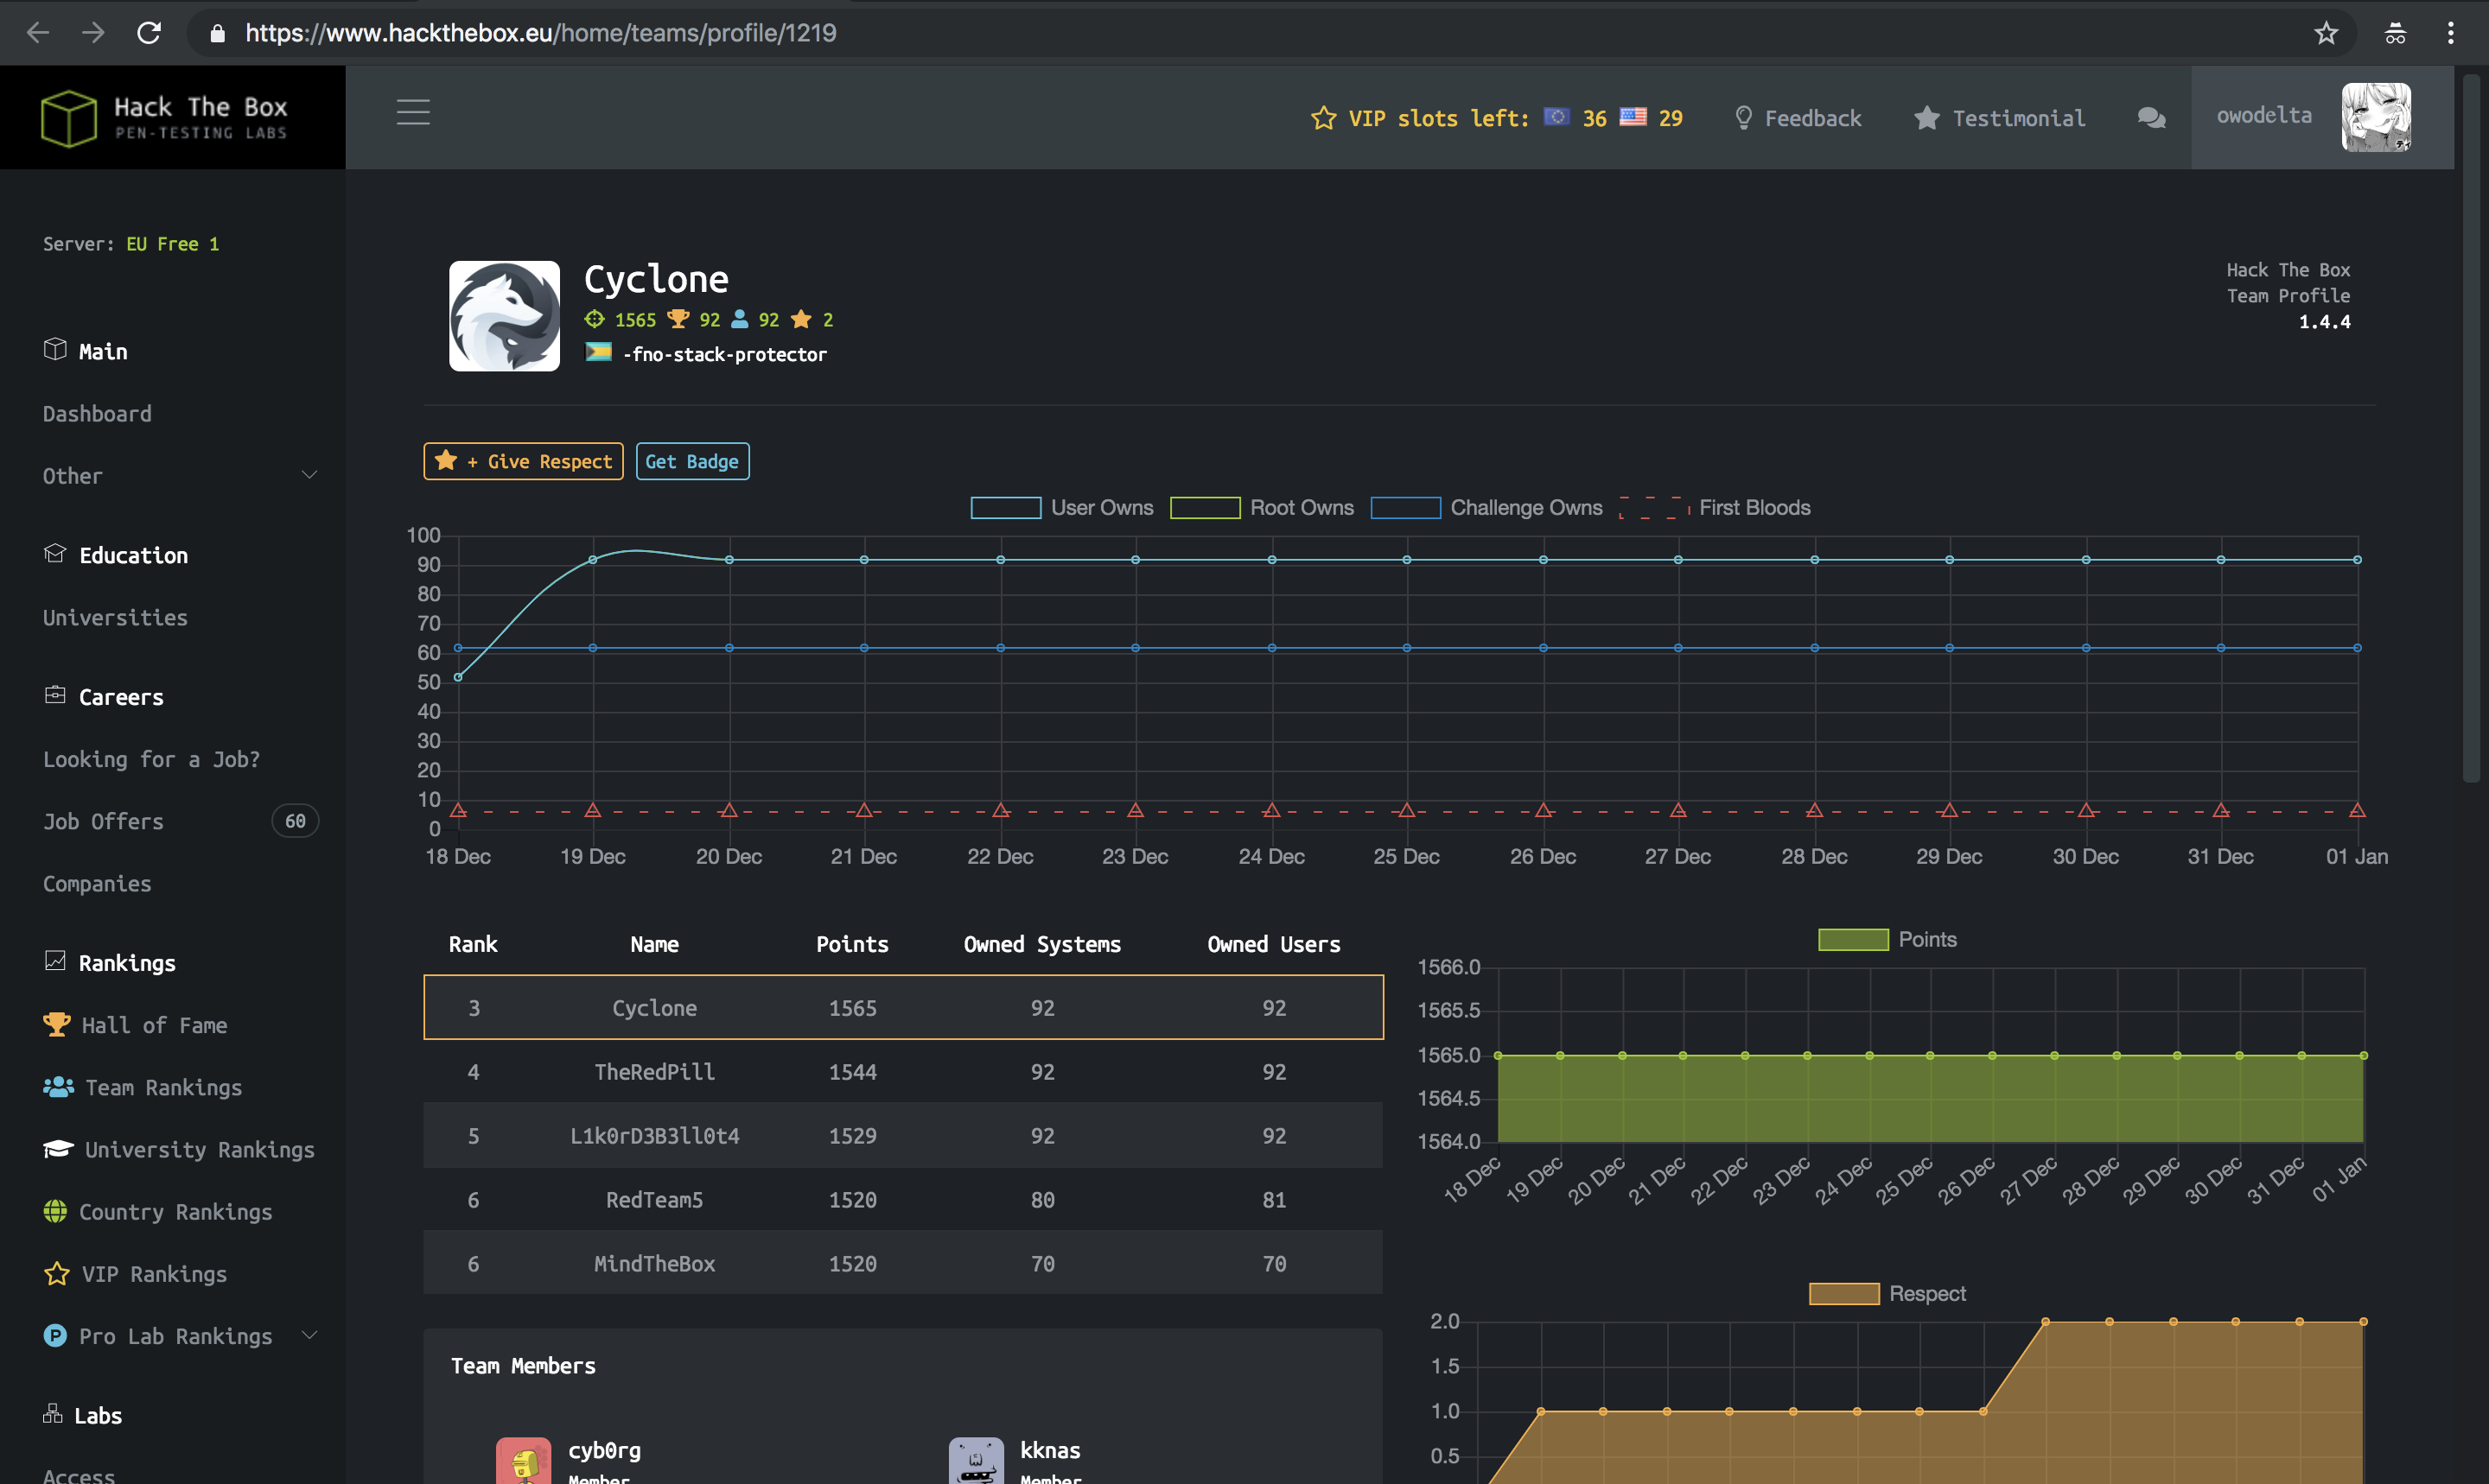
Task: Click EU Free 1 server label
Action: 172,244
